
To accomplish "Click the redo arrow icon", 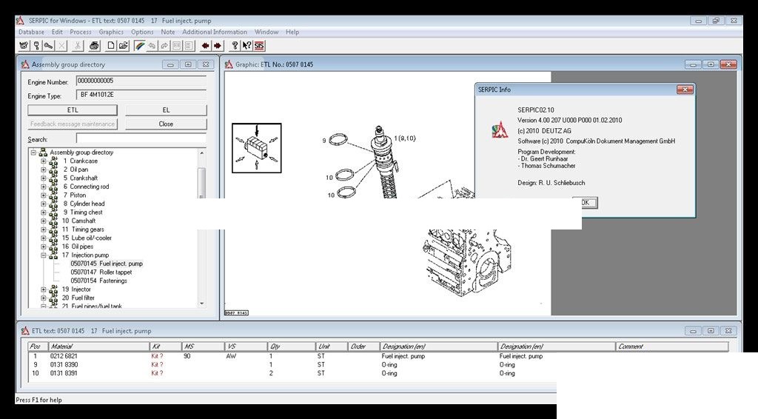I will pos(164,45).
